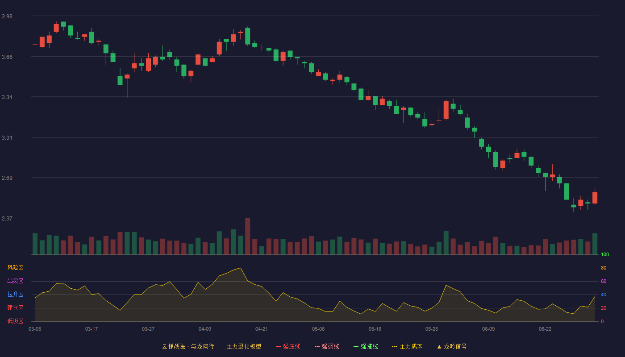Toggle the 强撑线 legend entry
This screenshot has height=357, width=625.
tap(366, 346)
